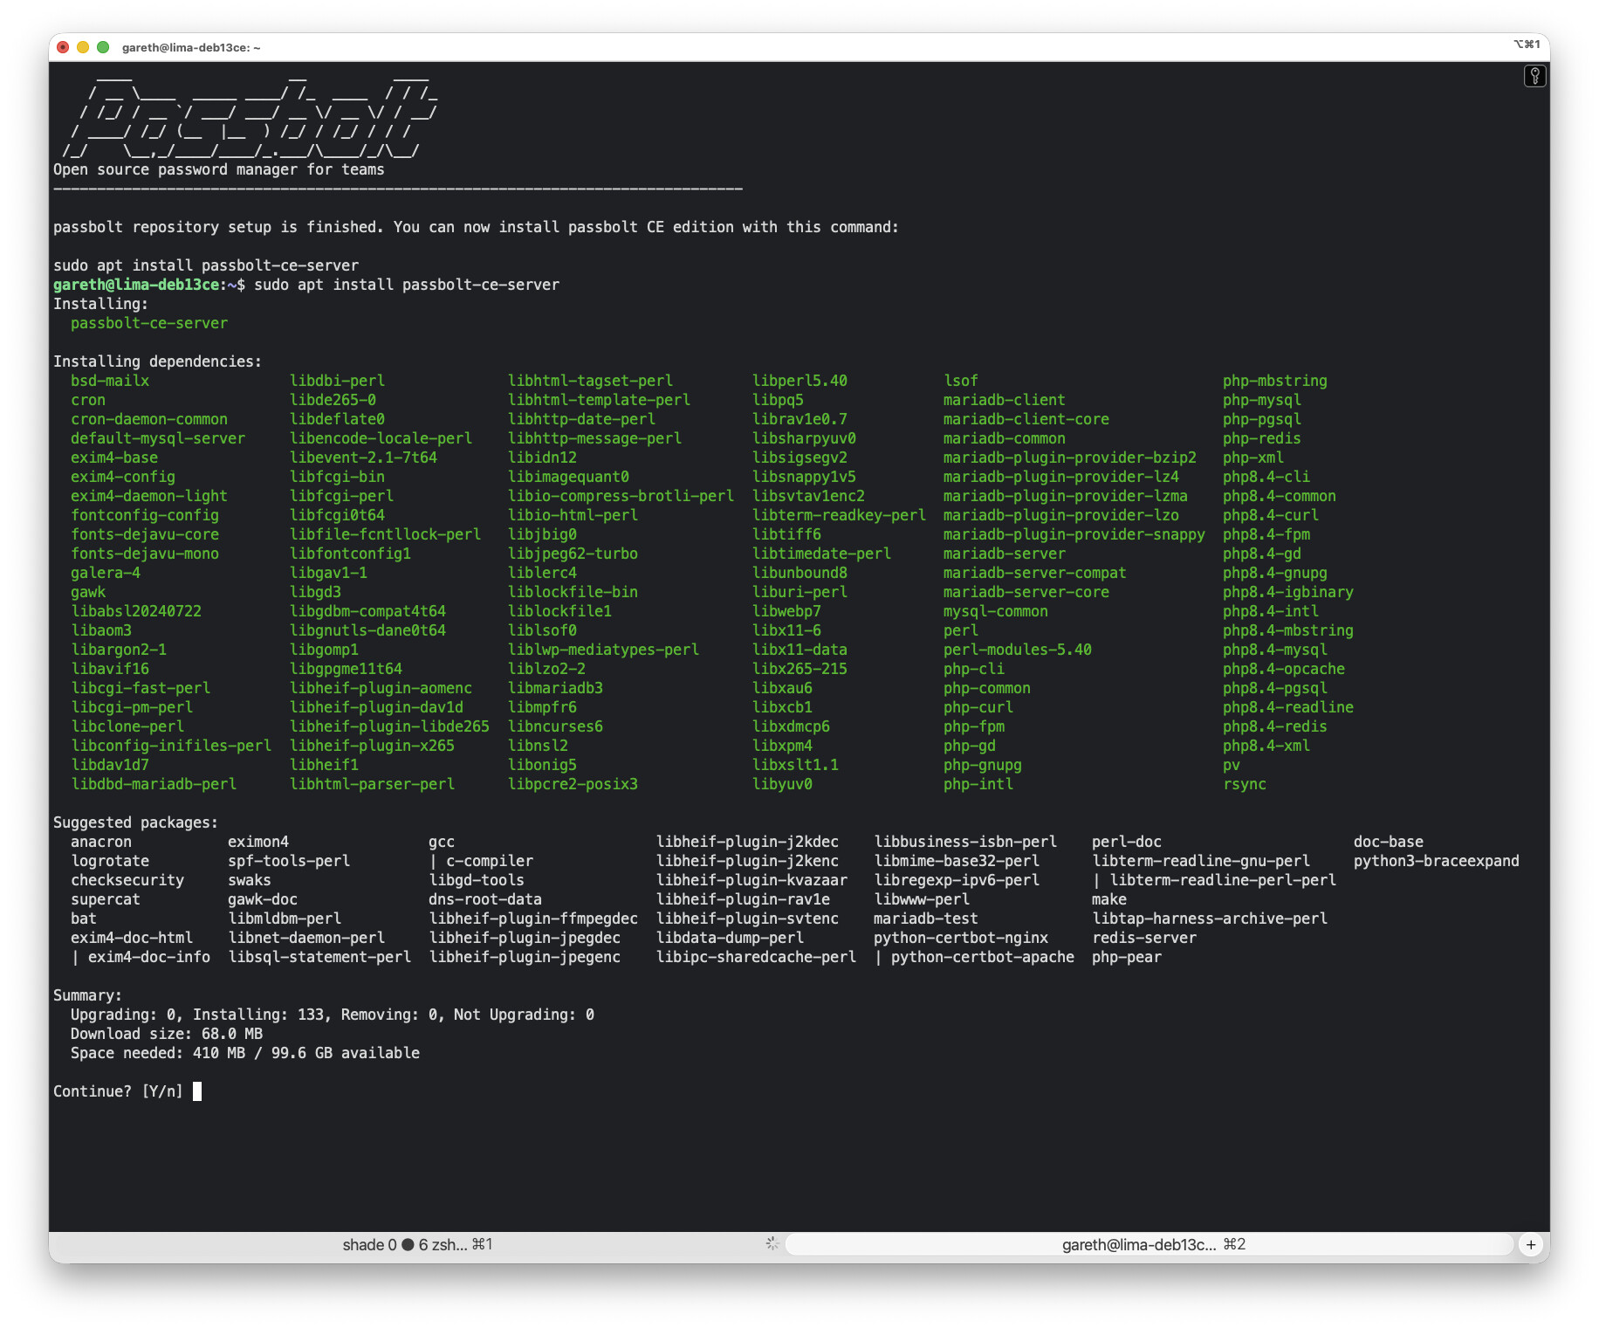1599x1328 pixels.
Task: Click the "lsof" package name
Action: (x=960, y=381)
